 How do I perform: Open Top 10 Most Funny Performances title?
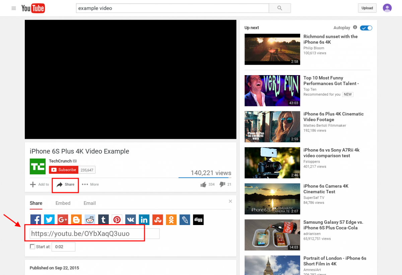pyautogui.click(x=331, y=80)
